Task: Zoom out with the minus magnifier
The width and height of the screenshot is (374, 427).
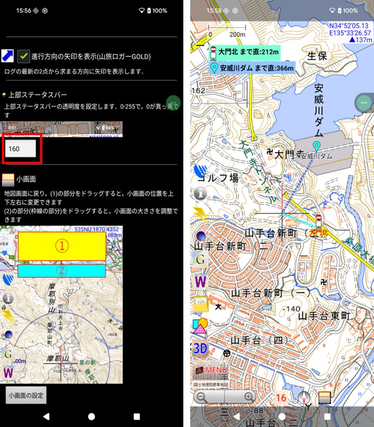Action: pyautogui.click(x=202, y=396)
